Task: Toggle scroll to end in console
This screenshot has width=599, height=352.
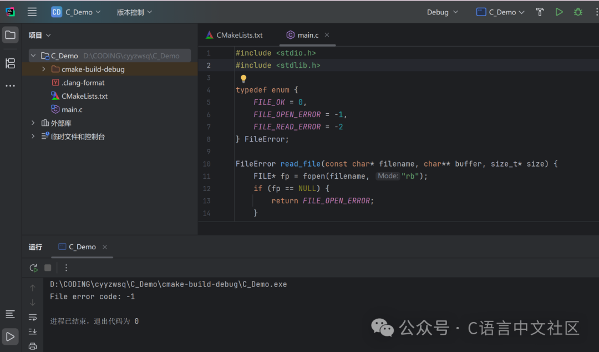Action: pyautogui.click(x=33, y=331)
